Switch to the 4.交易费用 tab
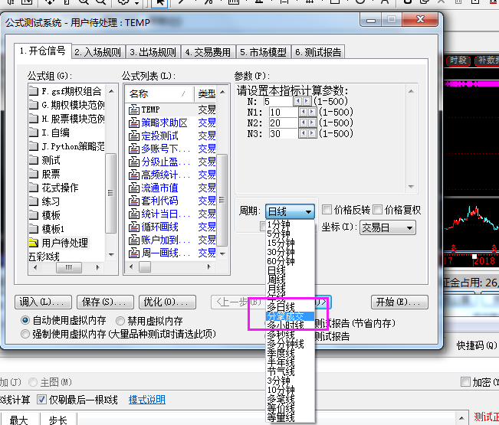 [208, 52]
